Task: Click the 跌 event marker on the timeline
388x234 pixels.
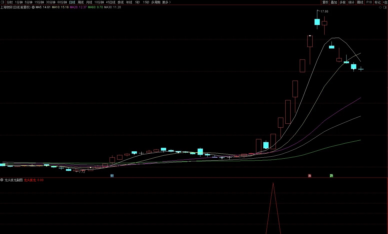Action: [331, 176]
